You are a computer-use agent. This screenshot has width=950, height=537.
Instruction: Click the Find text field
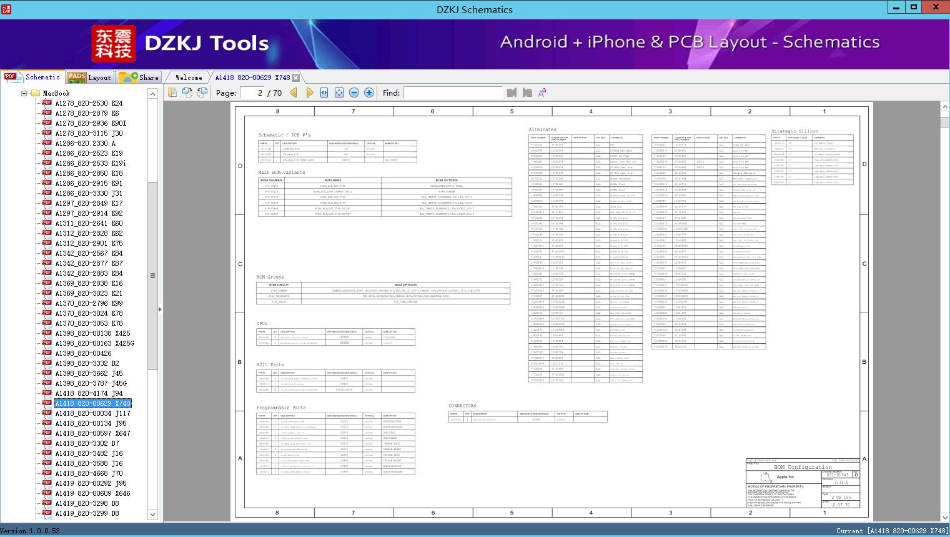point(453,93)
